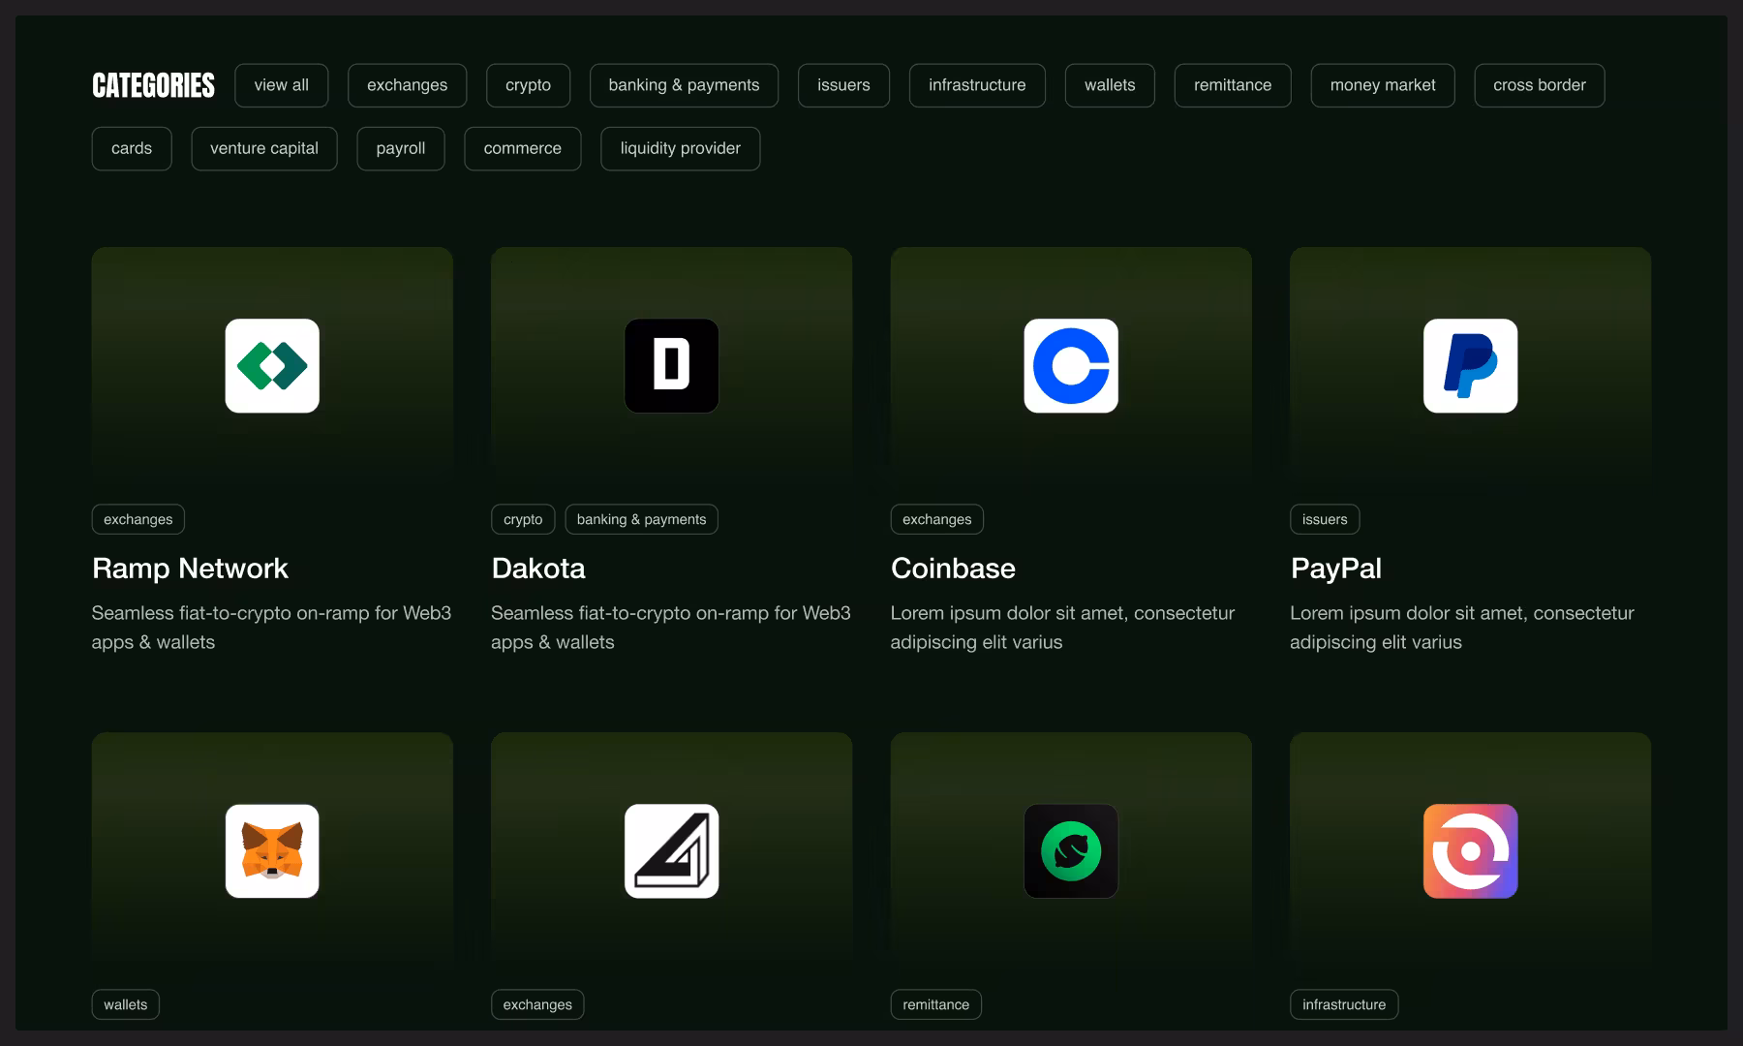Filter by the 'remittance' top category
This screenshot has width=1743, height=1046.
pyautogui.click(x=1233, y=85)
